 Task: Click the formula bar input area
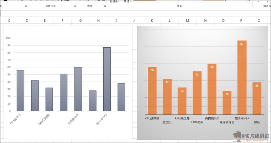click(x=135, y=13)
